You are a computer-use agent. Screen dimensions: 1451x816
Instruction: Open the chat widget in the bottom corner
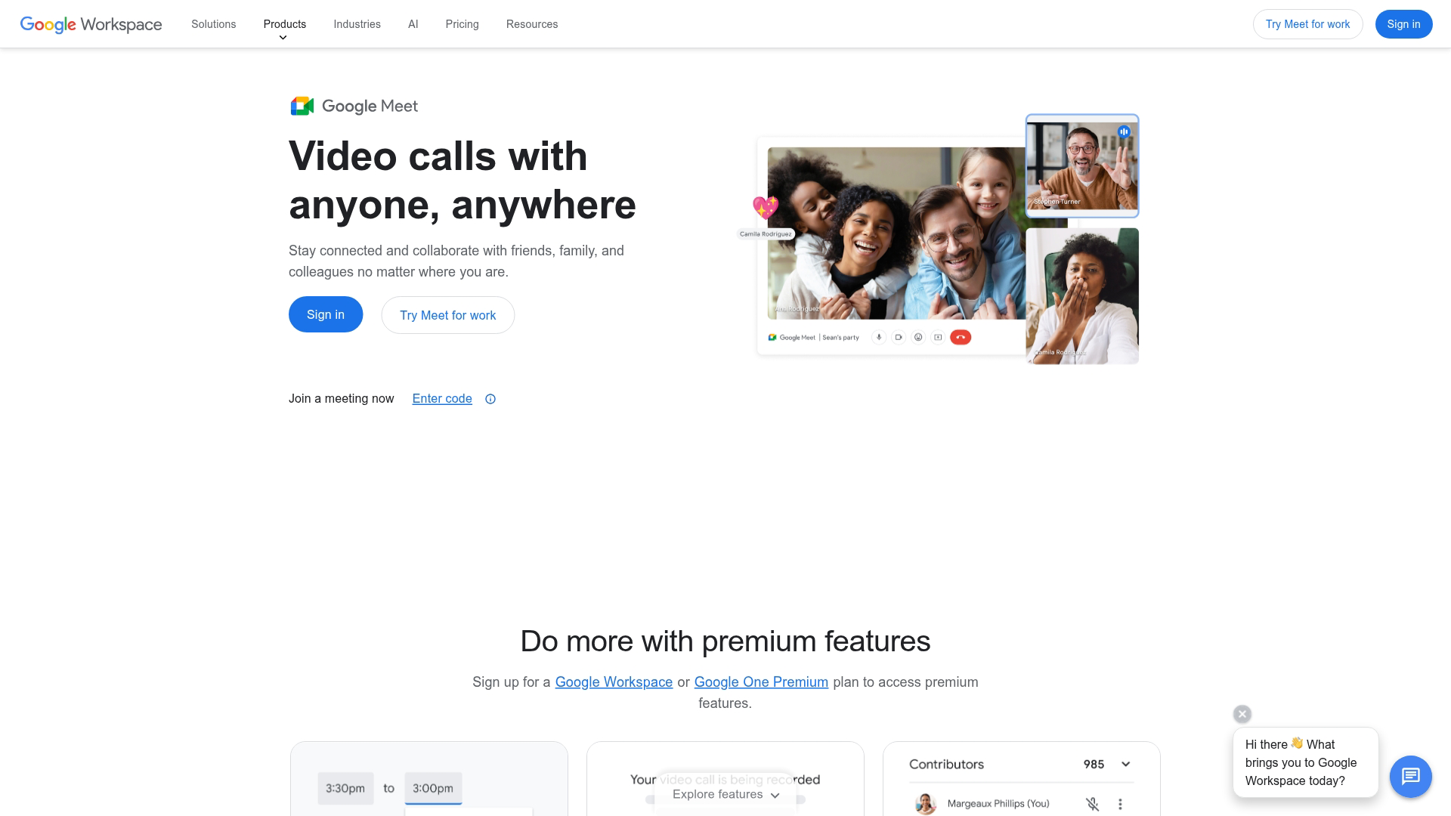[1411, 777]
